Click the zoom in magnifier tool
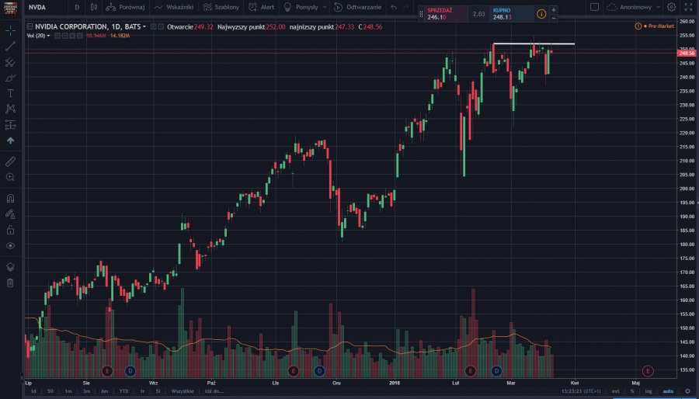This screenshot has height=399, width=699. pyautogui.click(x=10, y=177)
